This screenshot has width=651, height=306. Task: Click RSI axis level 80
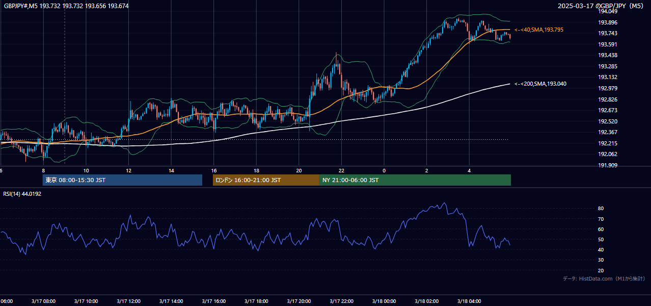point(601,209)
